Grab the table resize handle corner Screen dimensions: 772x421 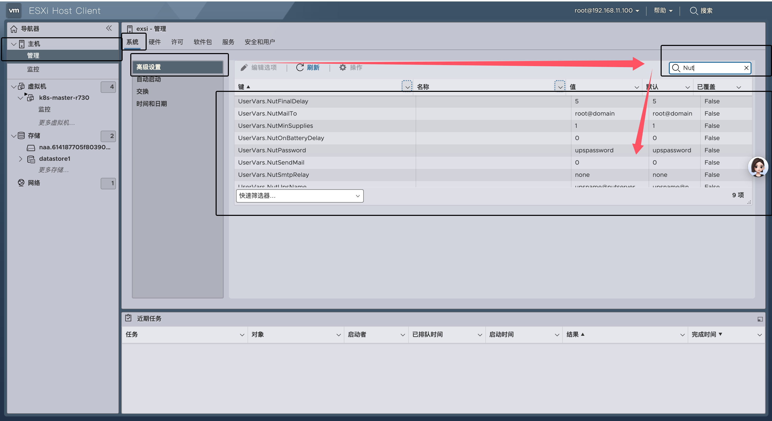tap(749, 202)
